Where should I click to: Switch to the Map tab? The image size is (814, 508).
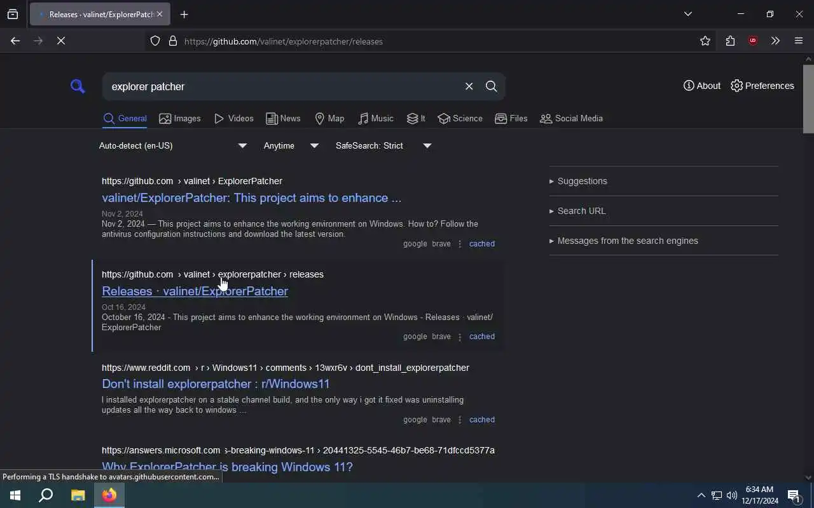(329, 119)
